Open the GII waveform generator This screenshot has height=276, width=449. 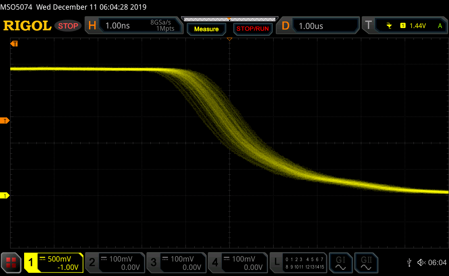tap(366, 262)
